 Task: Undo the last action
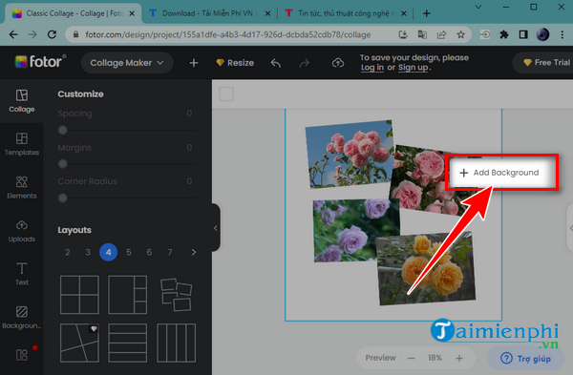click(x=276, y=63)
